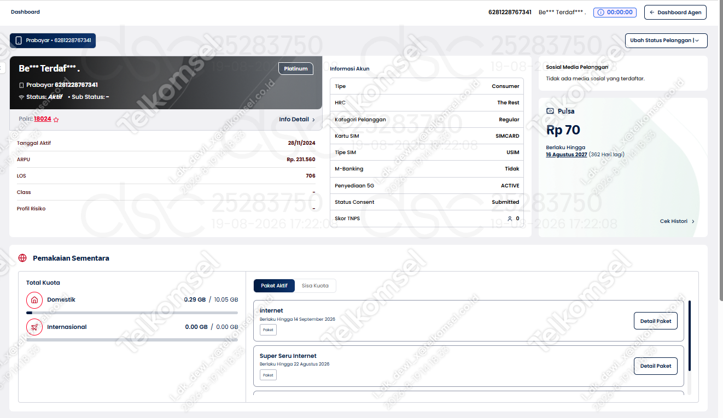The height and width of the screenshot is (418, 723).
Task: Click "Submitted" in the Status Consent row
Action: [x=505, y=202]
